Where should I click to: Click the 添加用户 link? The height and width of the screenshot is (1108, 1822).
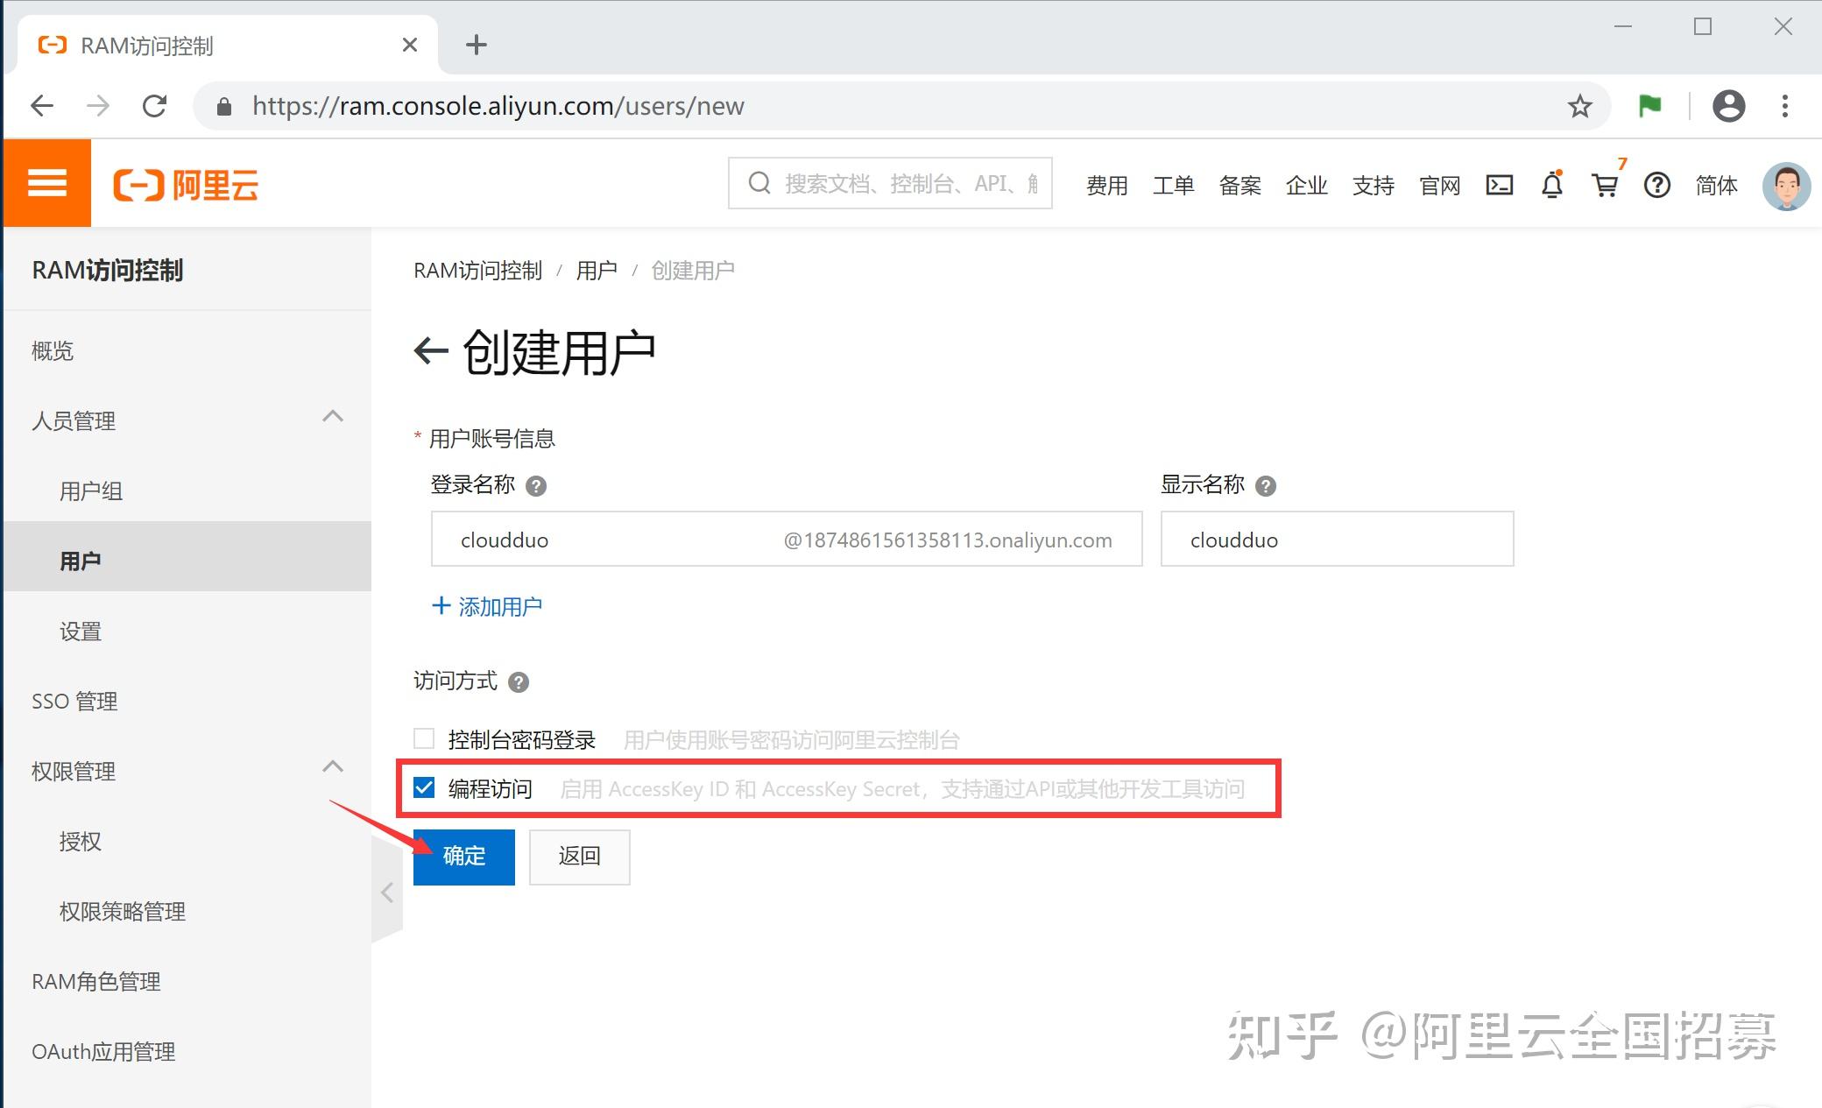point(487,605)
